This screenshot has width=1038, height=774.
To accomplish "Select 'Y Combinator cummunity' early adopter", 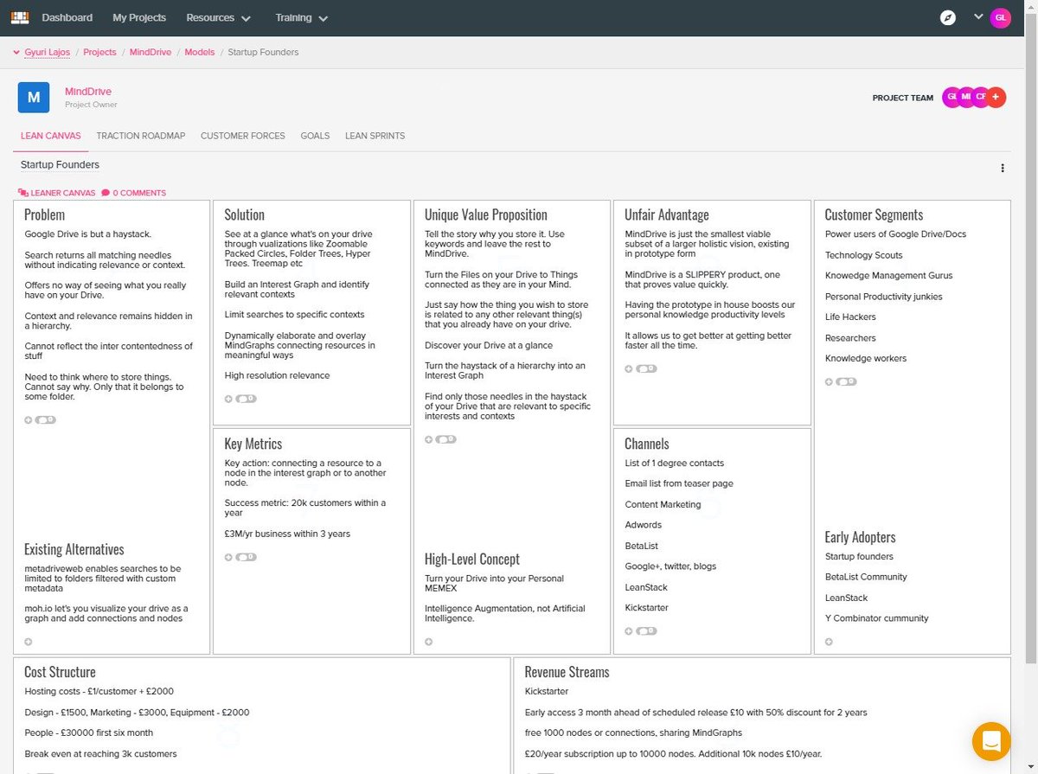I will tap(876, 618).
